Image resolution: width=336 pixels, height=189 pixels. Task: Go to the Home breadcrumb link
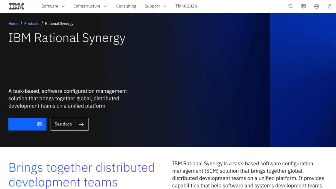[x=13, y=24]
